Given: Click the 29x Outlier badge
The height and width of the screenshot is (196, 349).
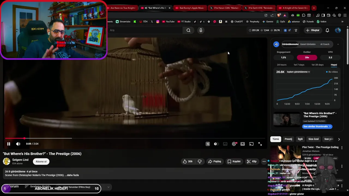Looking at the screenshot, I should [x=307, y=57].
